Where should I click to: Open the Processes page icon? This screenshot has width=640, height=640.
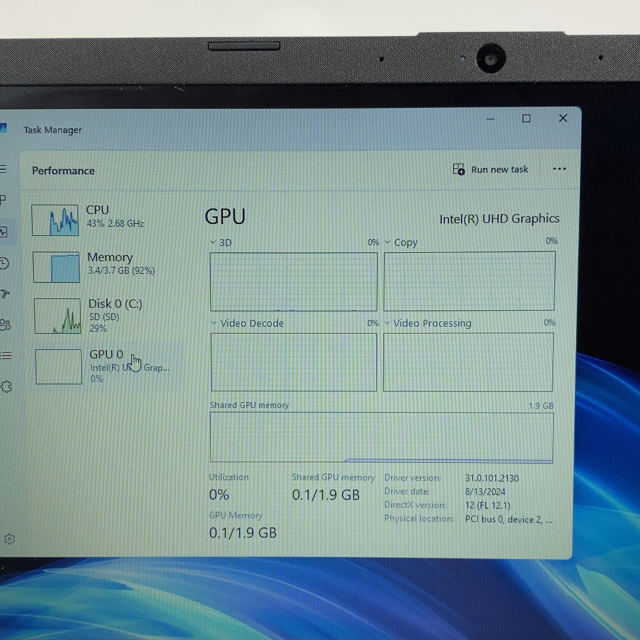[x=3, y=199]
